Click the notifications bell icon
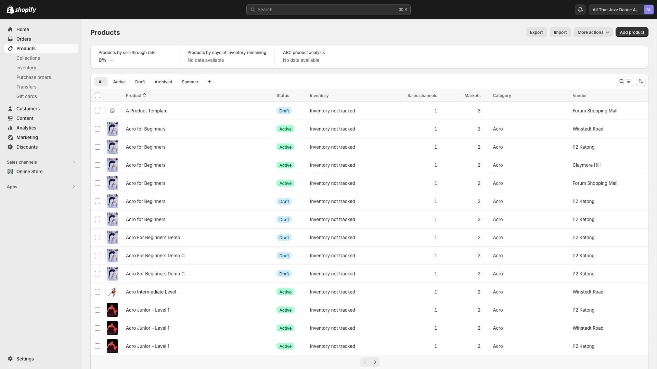This screenshot has width=657, height=369. tap(580, 10)
